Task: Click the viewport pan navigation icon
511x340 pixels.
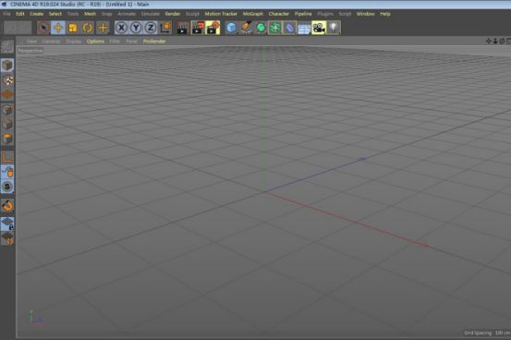Action: (x=489, y=41)
